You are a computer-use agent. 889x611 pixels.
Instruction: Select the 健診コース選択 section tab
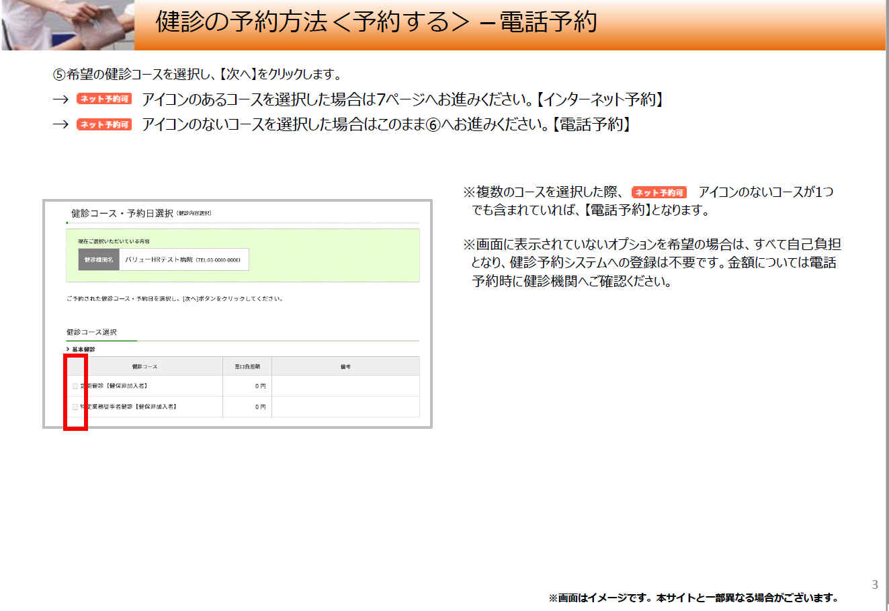(91, 332)
